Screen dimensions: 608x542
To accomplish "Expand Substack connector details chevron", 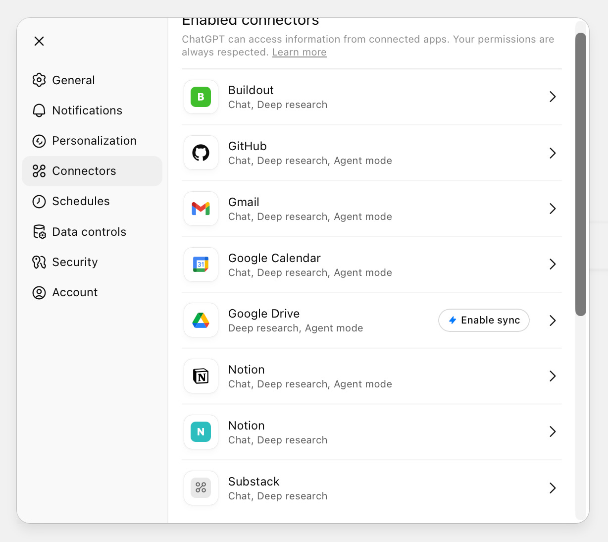I will click(553, 488).
